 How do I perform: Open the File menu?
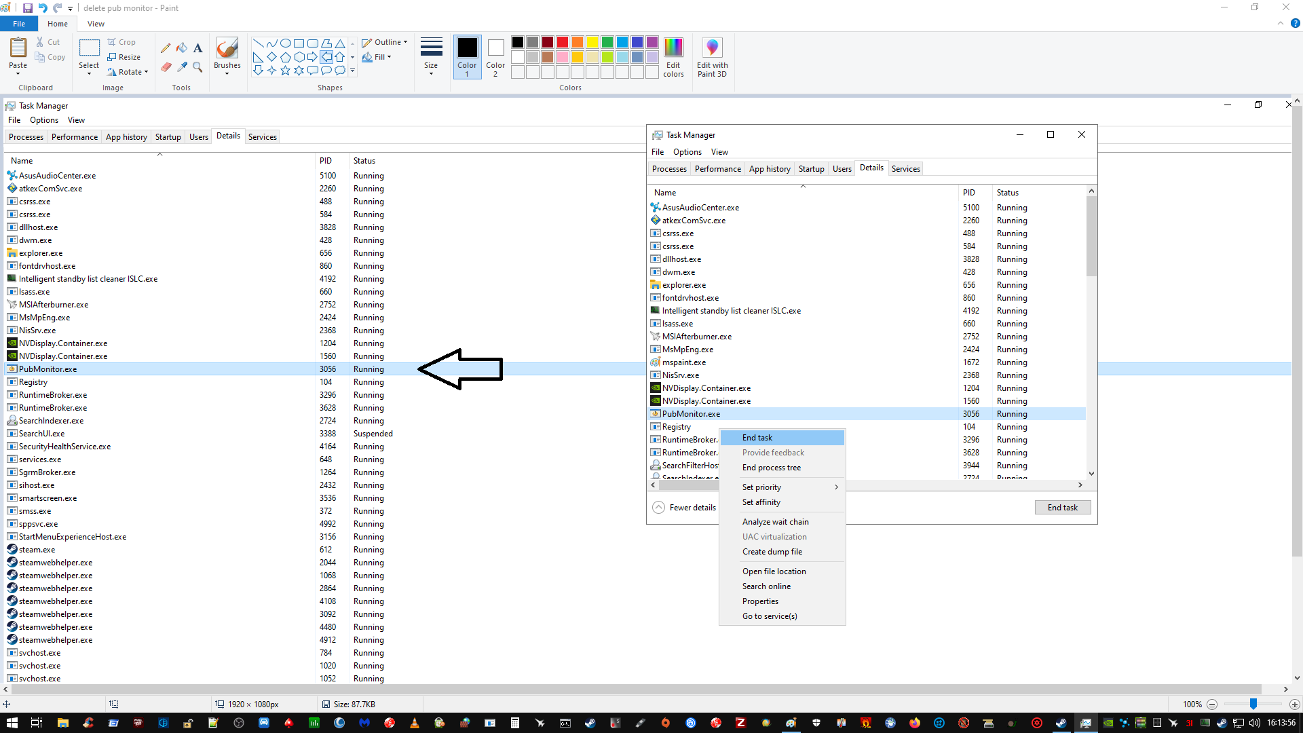click(x=19, y=24)
